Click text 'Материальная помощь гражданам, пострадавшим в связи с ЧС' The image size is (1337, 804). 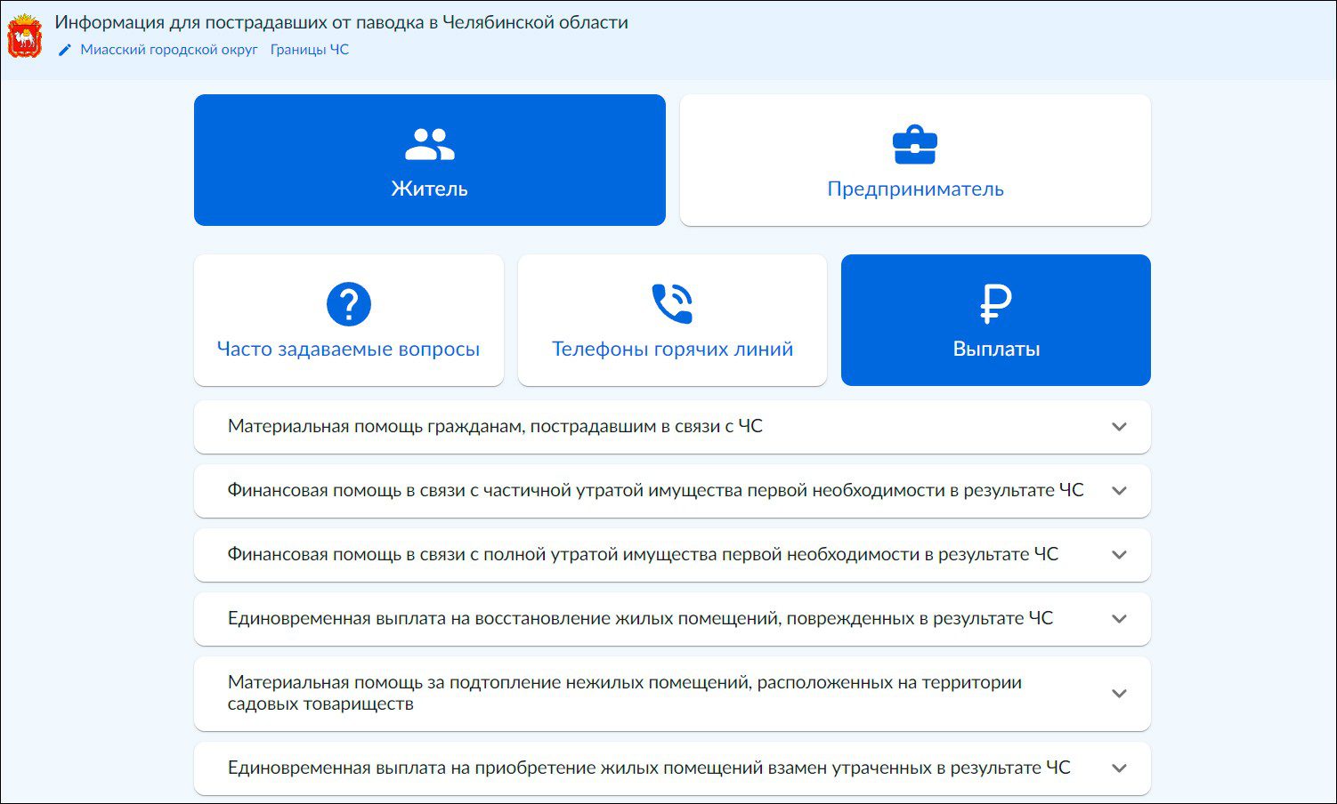[495, 426]
